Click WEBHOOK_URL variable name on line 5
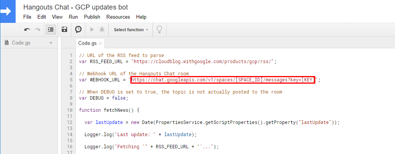Screen dimensions: 395x154 click(105, 80)
